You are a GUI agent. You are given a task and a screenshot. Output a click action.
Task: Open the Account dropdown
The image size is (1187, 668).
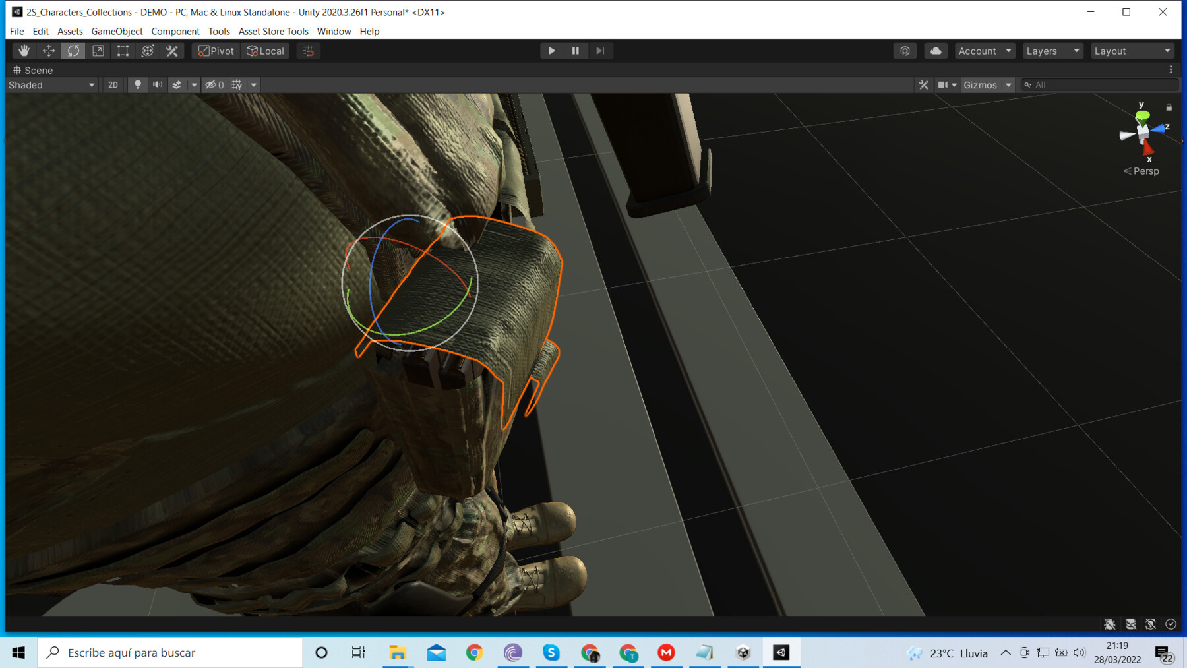pyautogui.click(x=985, y=51)
